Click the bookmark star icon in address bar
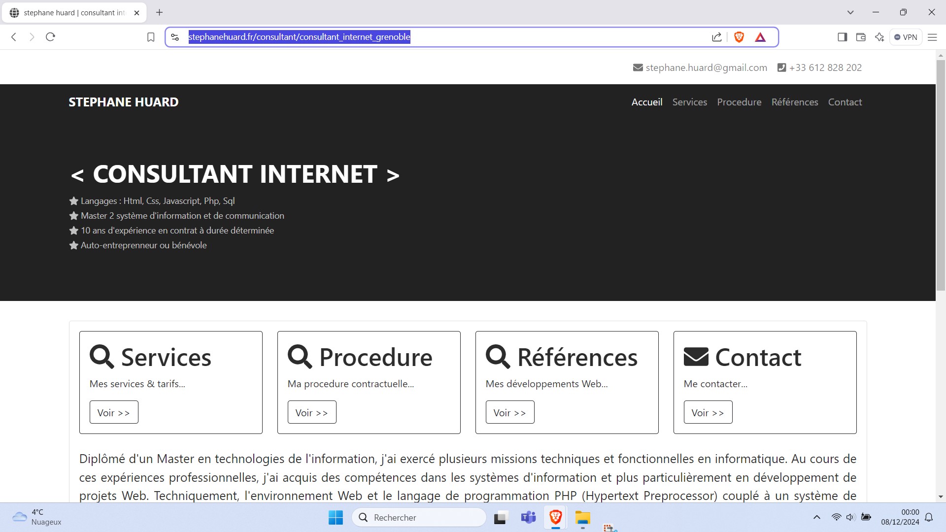 click(x=151, y=37)
